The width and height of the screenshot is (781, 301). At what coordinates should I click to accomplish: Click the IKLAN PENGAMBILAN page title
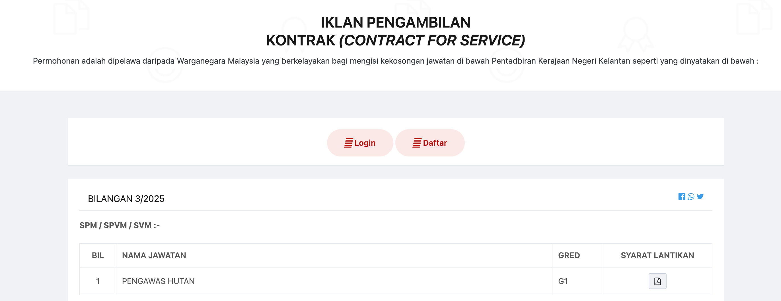(x=395, y=22)
